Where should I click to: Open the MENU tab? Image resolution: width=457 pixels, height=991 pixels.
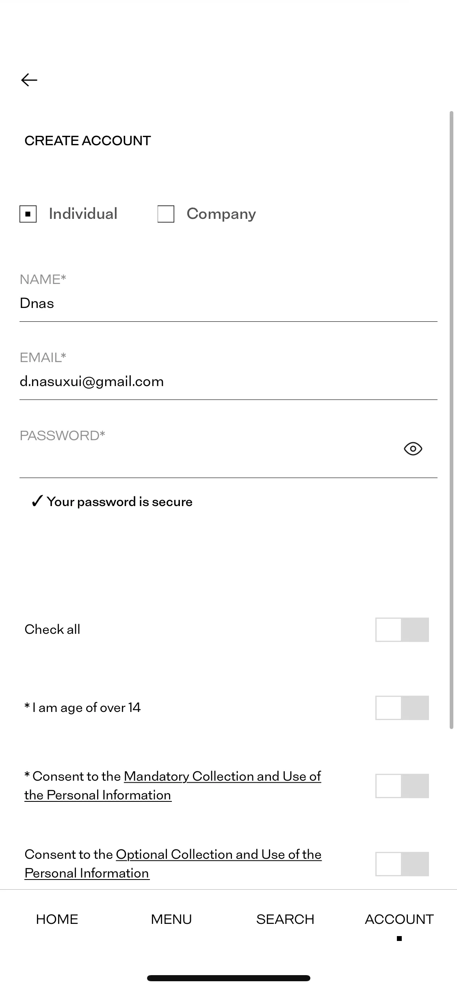[171, 919]
